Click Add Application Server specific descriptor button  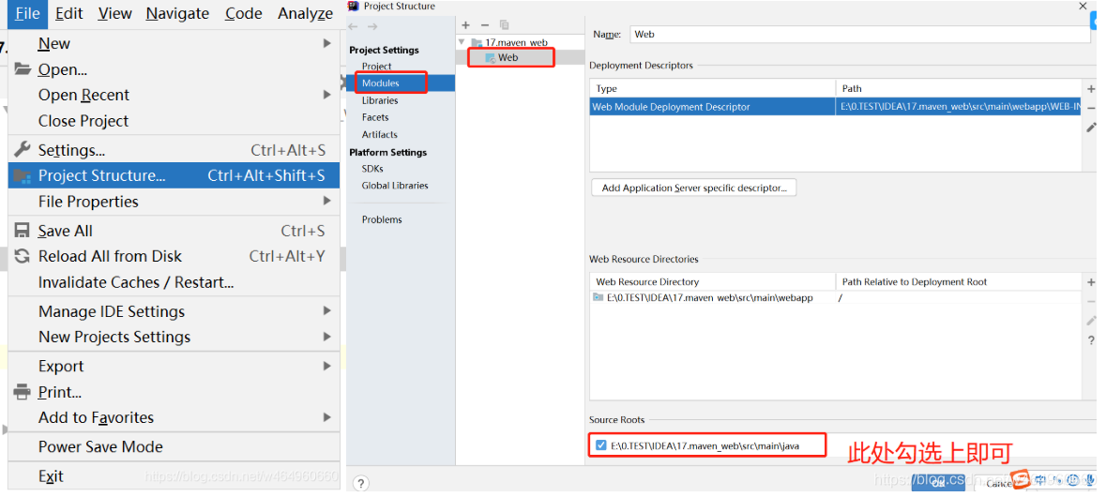(694, 188)
